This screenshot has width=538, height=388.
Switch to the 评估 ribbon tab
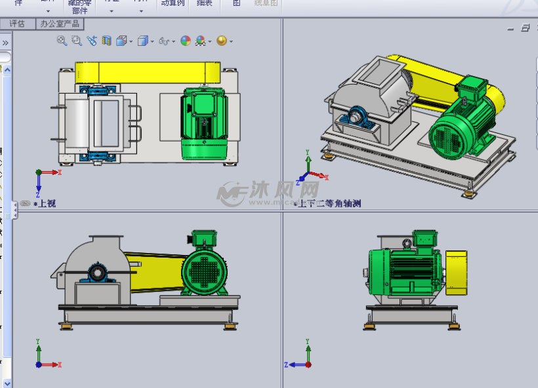[16, 24]
